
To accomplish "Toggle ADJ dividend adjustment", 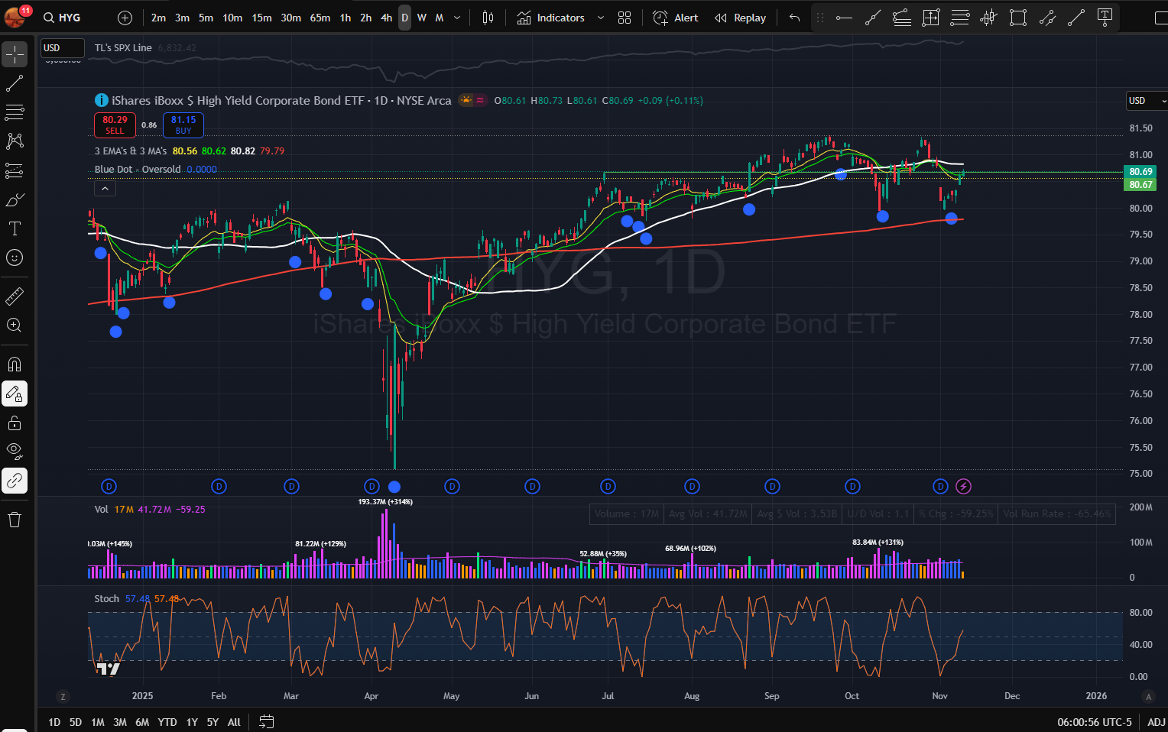I will (1156, 721).
